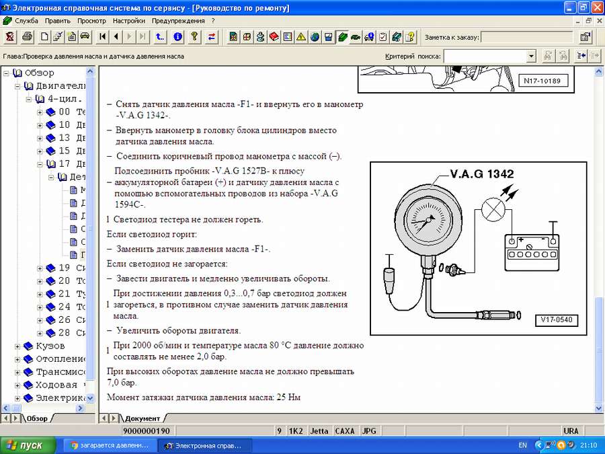Click the clipboard checkmark icon
The width and height of the screenshot is (605, 454).
[382, 37]
